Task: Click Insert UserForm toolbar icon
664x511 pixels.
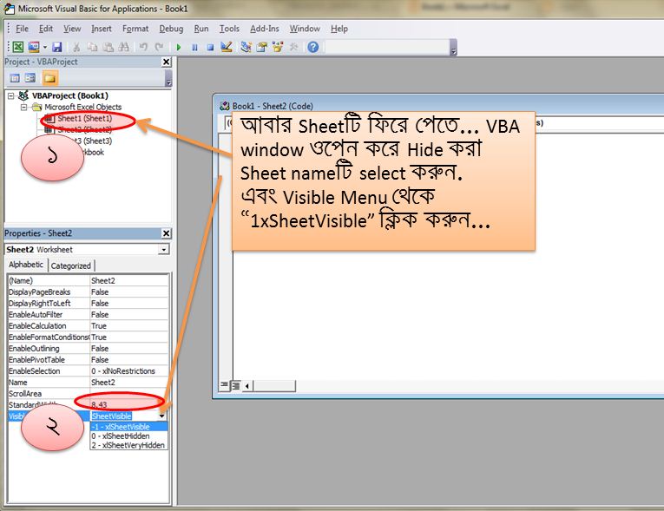Action: [34, 47]
